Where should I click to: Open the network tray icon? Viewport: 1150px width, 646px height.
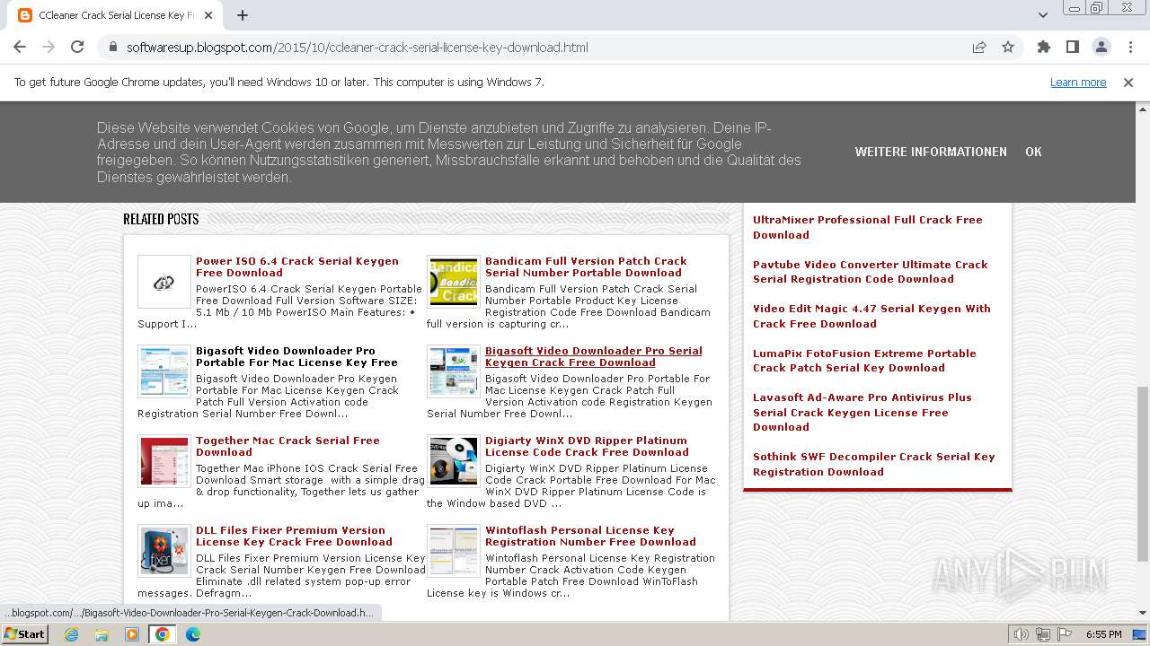pos(1043,634)
